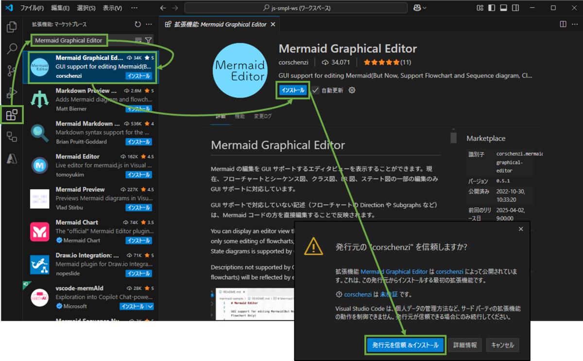The width and height of the screenshot is (583, 361).
Task: Click the js-smpl-ws command center search box
Action: (x=296, y=8)
